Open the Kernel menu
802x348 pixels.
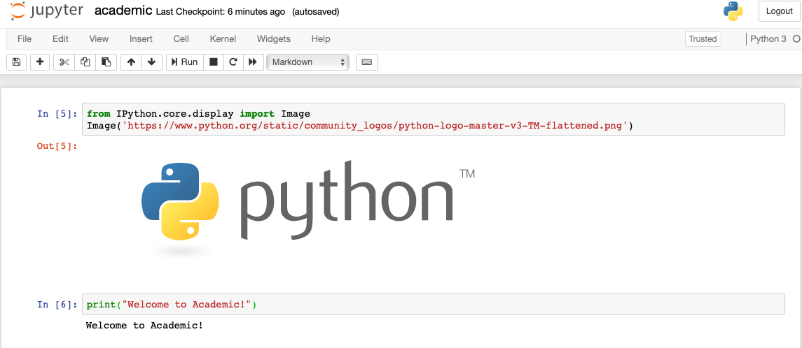(x=223, y=39)
